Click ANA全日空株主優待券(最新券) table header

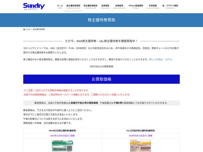[x=62, y=131]
